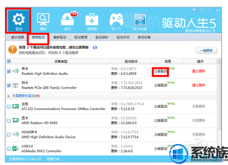This screenshot has width=228, height=165.
Task: Click the 声卡 speaker icon for Realtek Audio
Action: coord(15,71)
